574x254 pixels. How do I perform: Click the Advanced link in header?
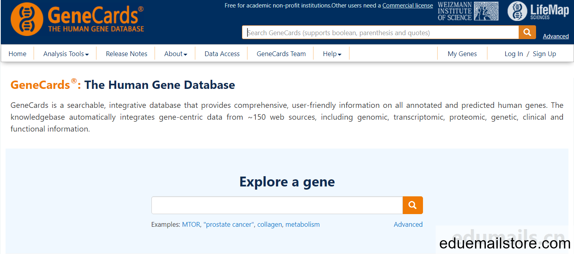(x=556, y=36)
